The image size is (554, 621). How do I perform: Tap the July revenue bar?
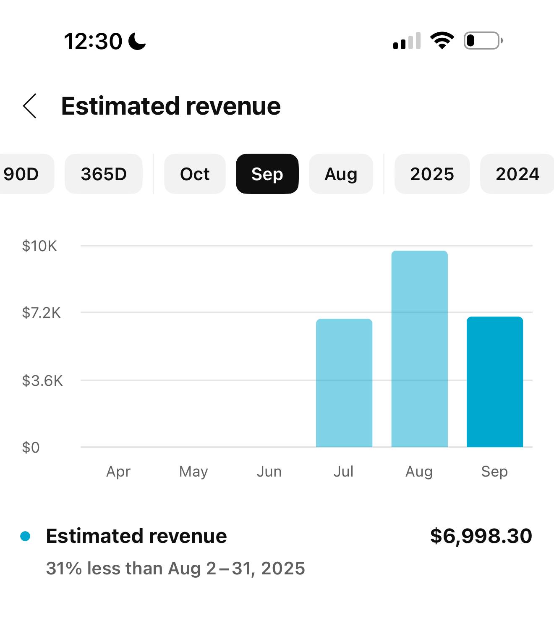(x=344, y=383)
